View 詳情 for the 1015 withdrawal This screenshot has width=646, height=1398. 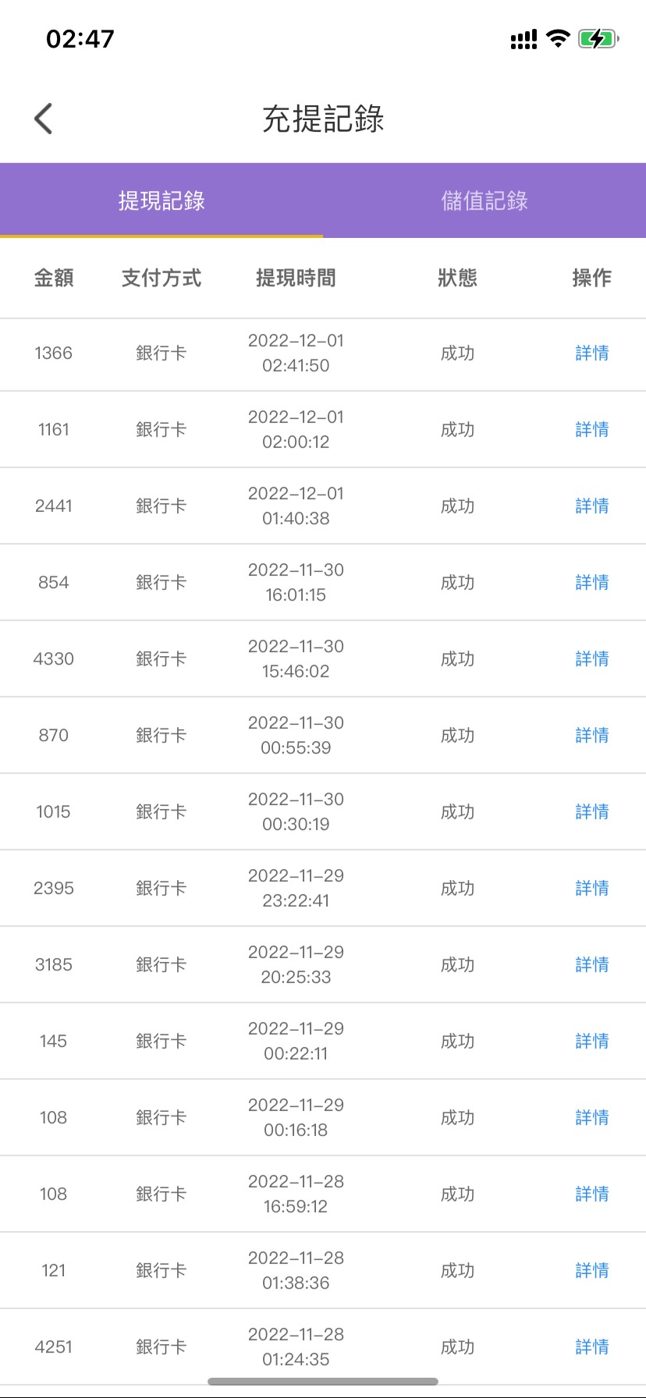pyautogui.click(x=591, y=812)
